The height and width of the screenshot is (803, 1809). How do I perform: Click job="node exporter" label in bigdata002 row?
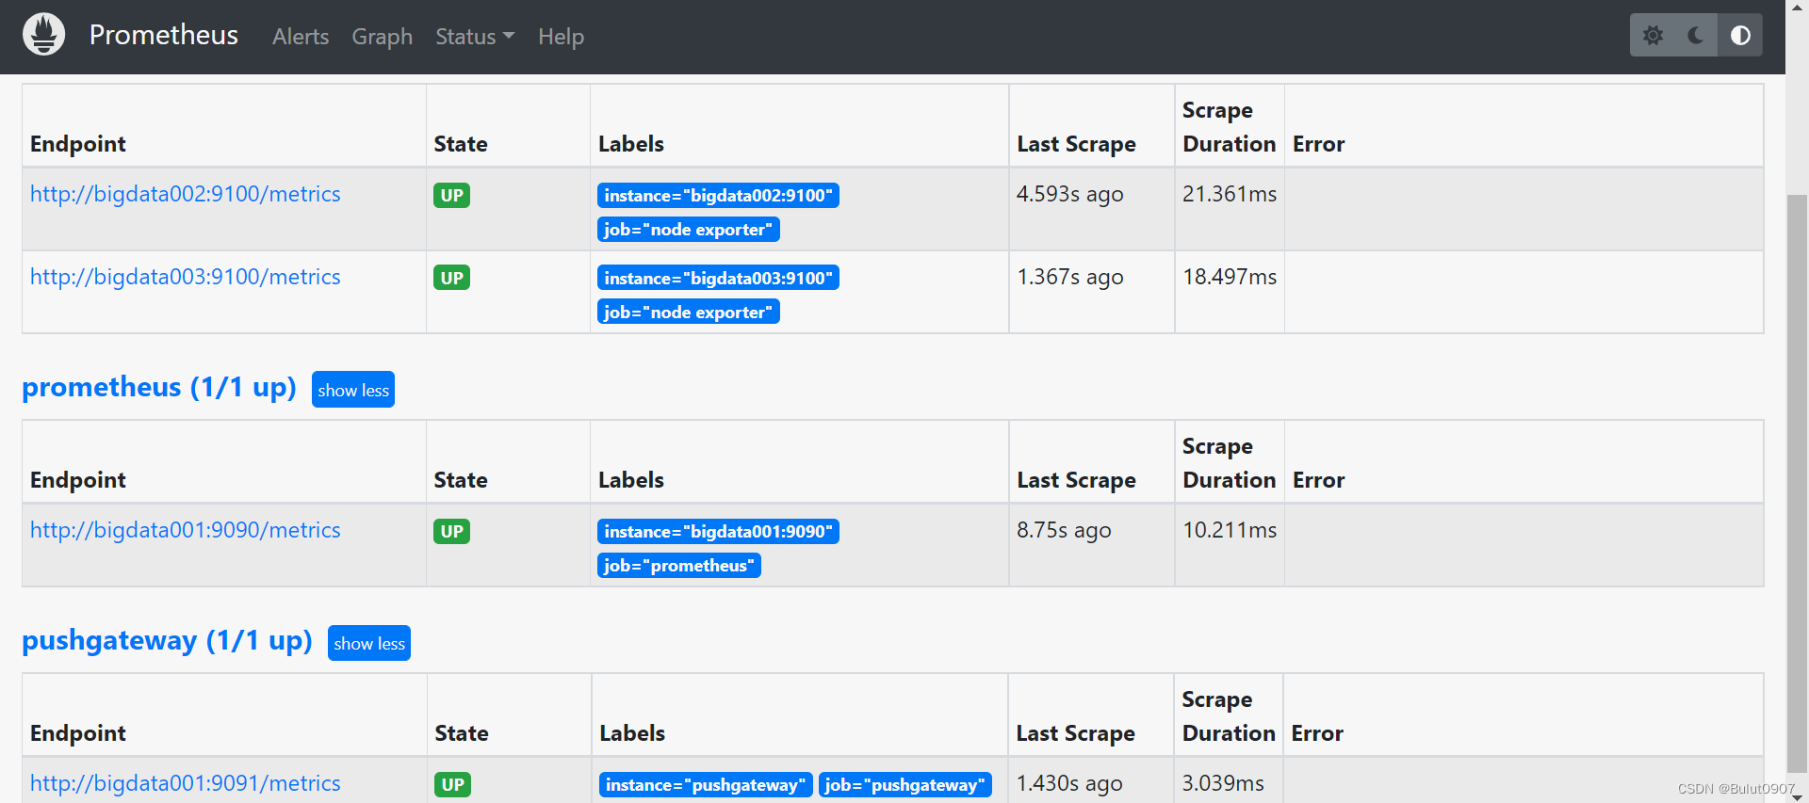(689, 229)
